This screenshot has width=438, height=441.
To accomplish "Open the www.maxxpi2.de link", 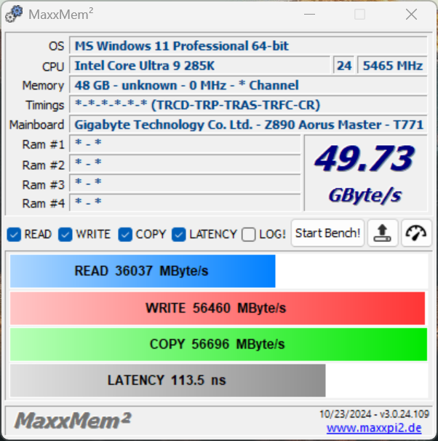I will coord(374,428).
